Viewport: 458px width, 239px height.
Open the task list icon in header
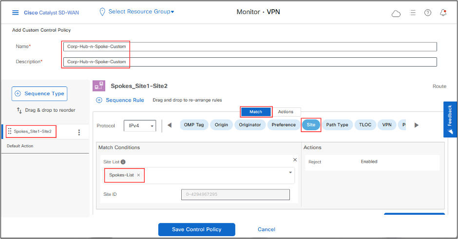[x=412, y=13]
